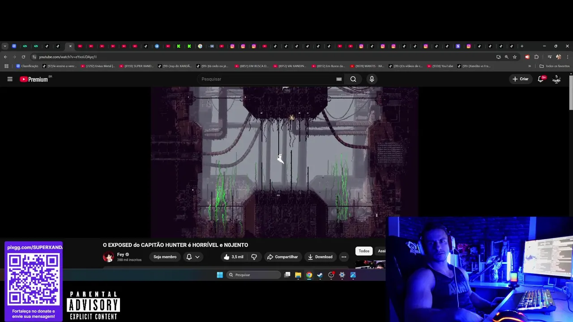The height and width of the screenshot is (322, 573).
Task: Open the Chrome profile avatar
Action: coord(558,57)
